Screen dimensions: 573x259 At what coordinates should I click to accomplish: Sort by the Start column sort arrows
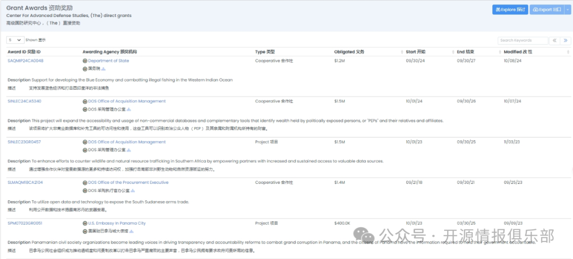(x=453, y=52)
